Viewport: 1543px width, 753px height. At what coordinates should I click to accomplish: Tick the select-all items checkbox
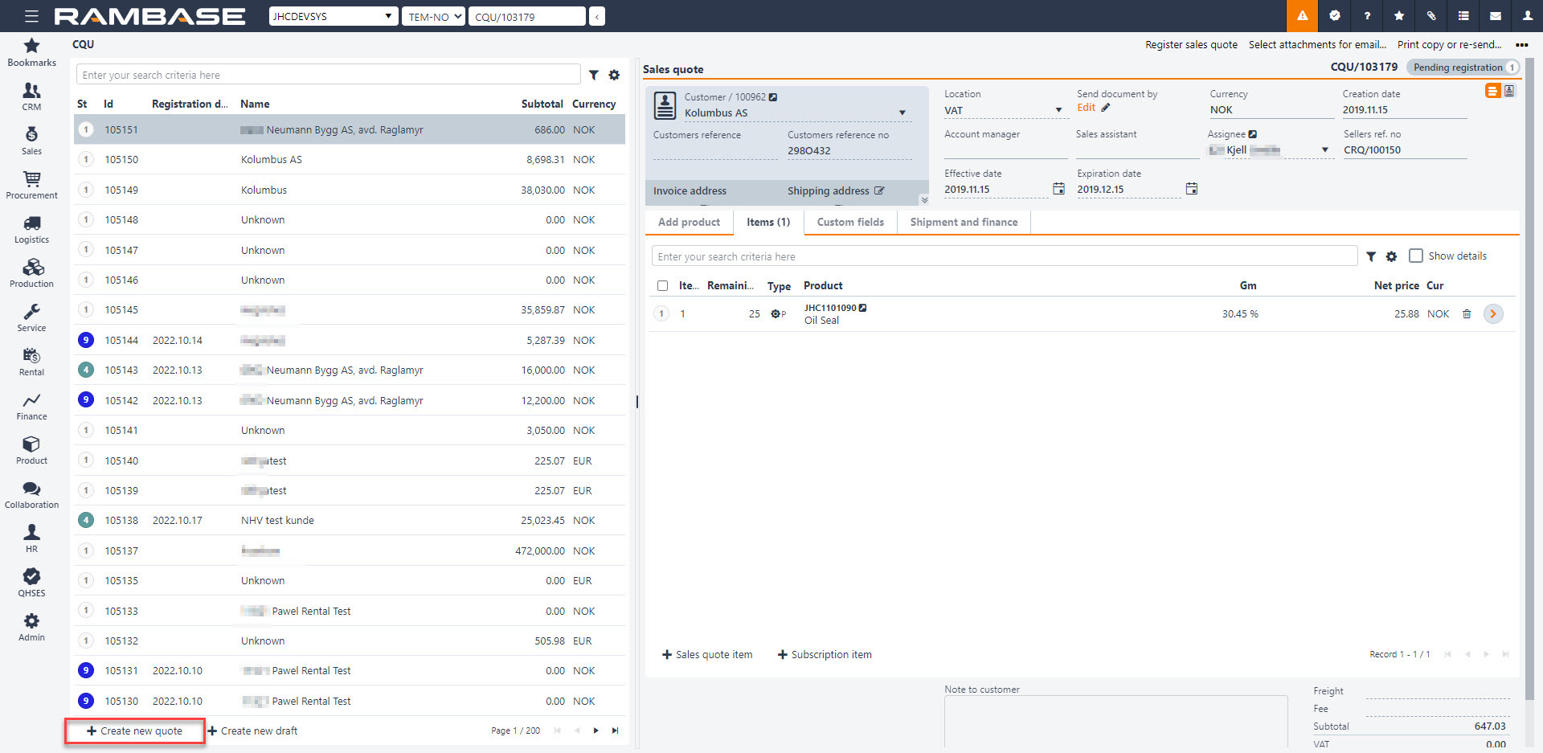tap(662, 286)
